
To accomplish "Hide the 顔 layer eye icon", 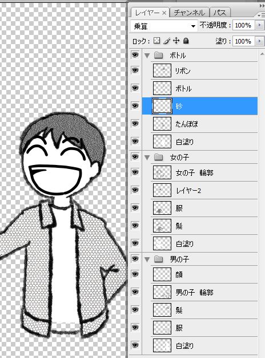I will tap(135, 274).
